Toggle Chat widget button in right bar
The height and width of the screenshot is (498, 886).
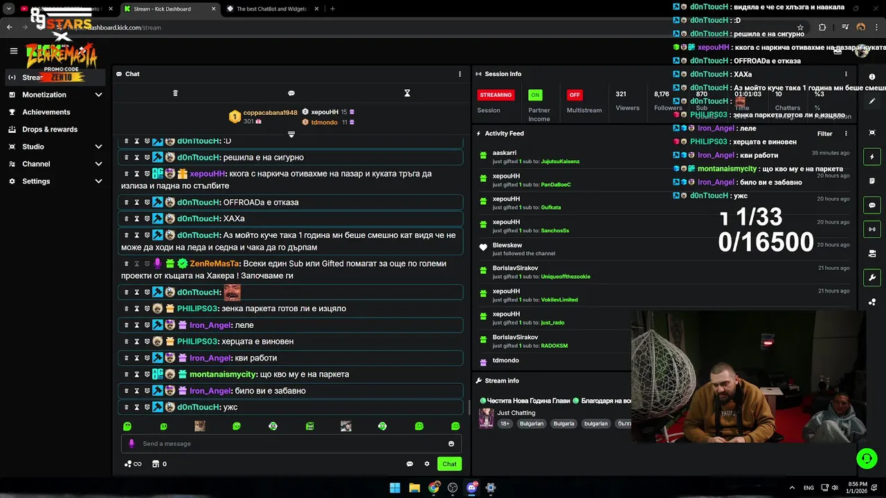point(872,205)
